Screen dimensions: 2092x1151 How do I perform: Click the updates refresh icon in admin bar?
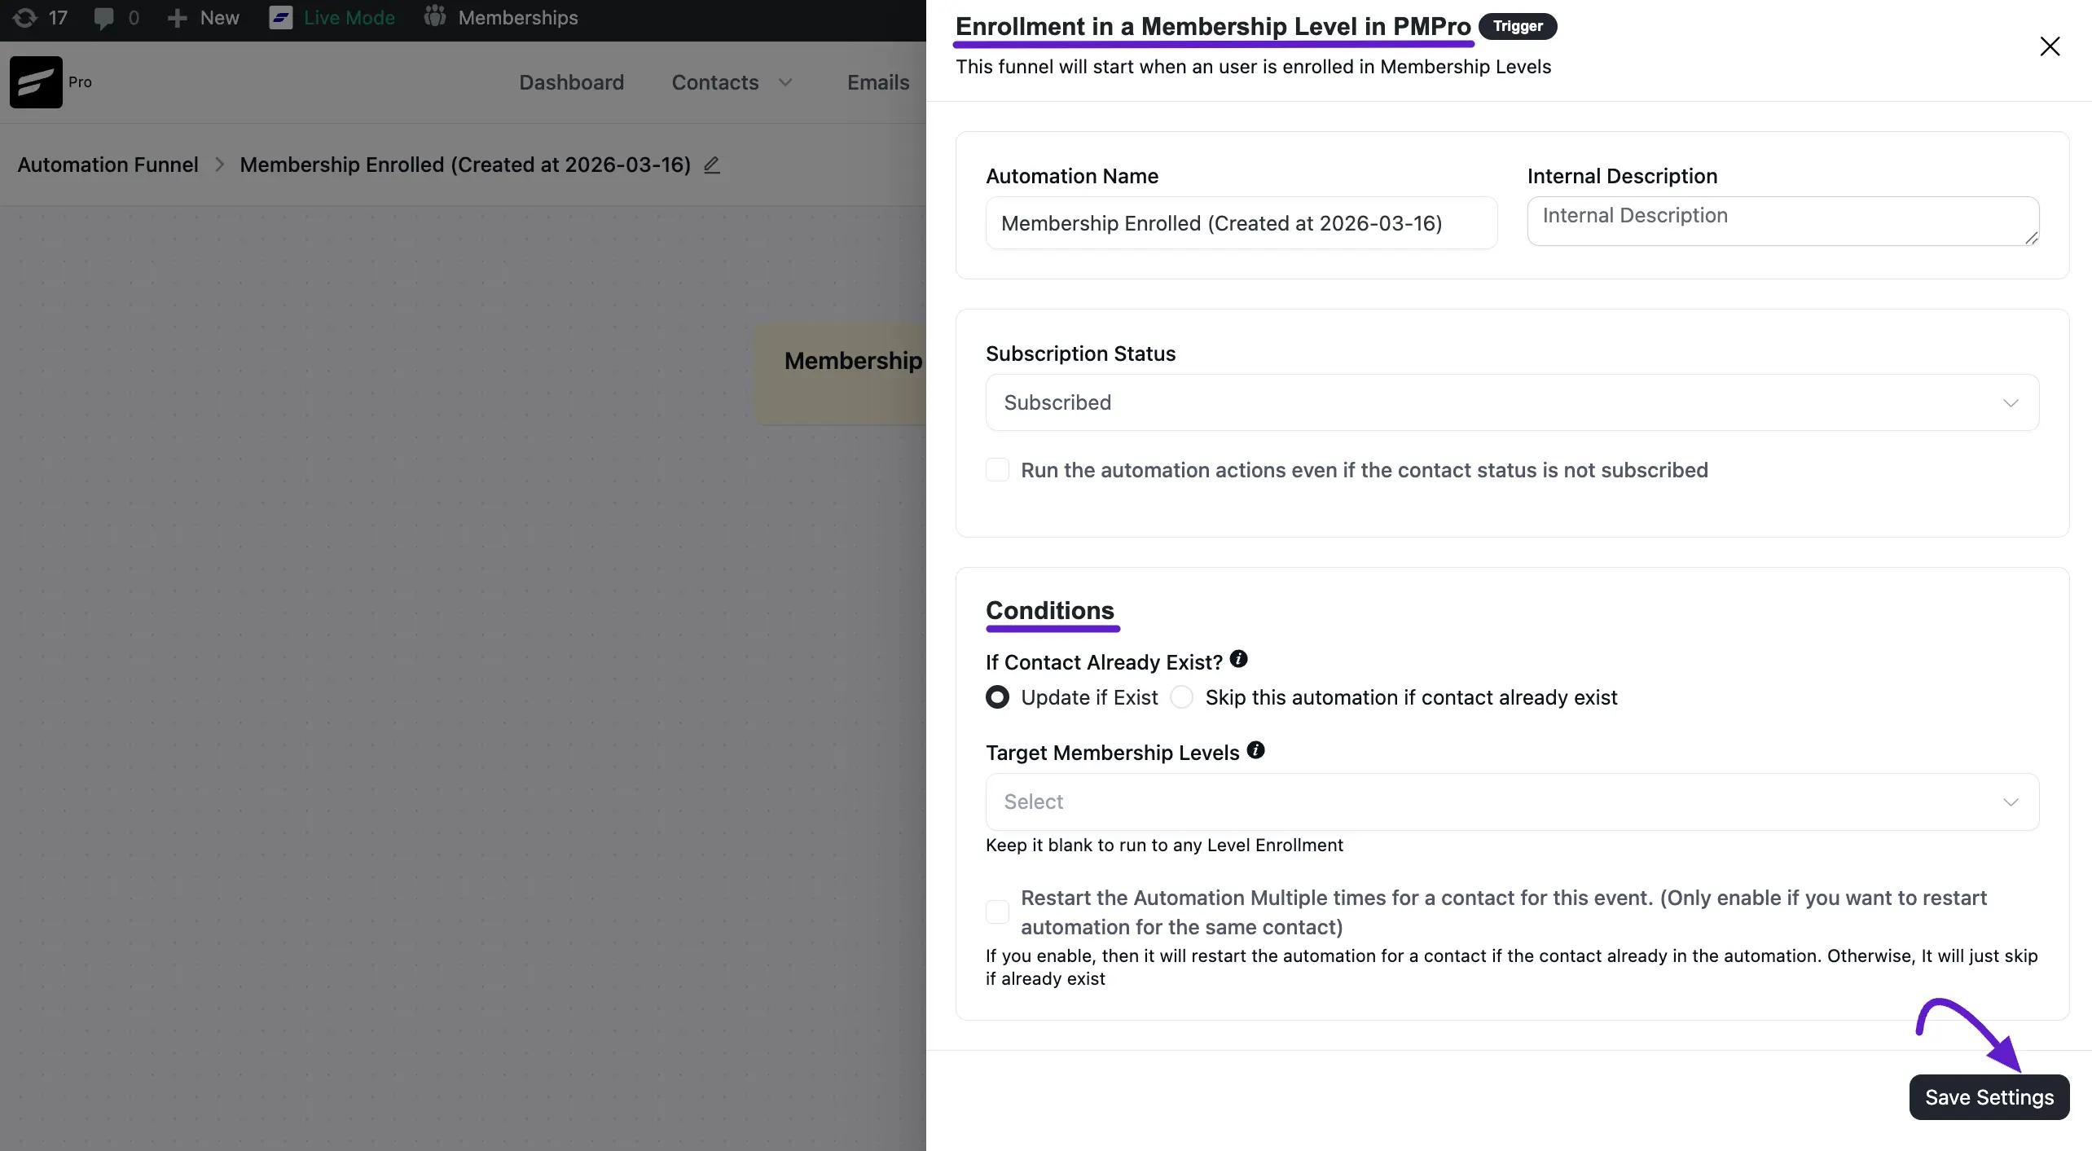(x=25, y=18)
